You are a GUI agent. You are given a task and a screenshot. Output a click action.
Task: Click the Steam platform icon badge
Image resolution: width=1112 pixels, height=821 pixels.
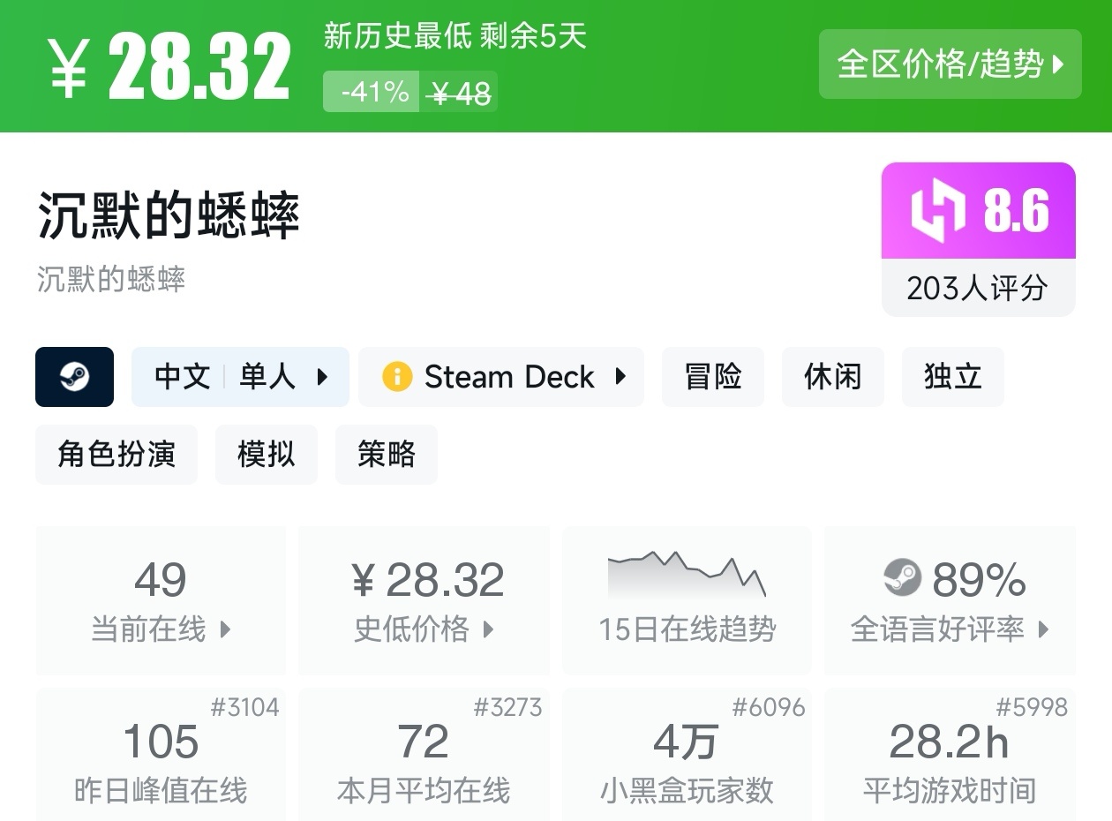pos(74,377)
